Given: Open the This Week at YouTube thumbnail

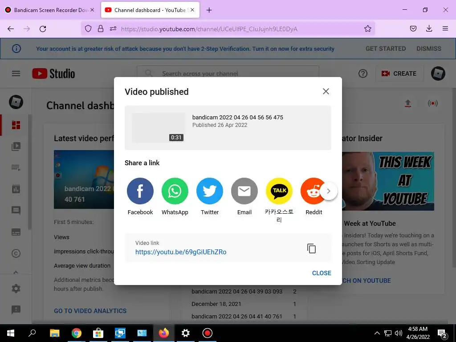Looking at the screenshot, I should coord(388,181).
